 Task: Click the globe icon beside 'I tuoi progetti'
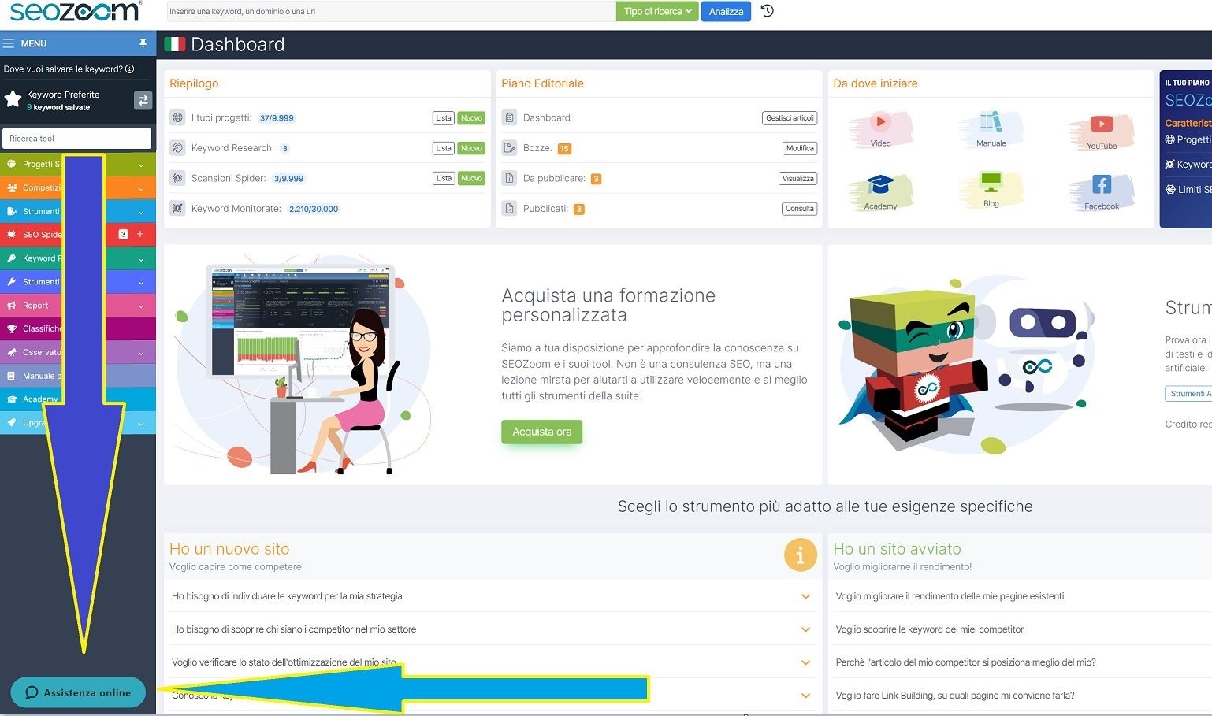tap(177, 117)
